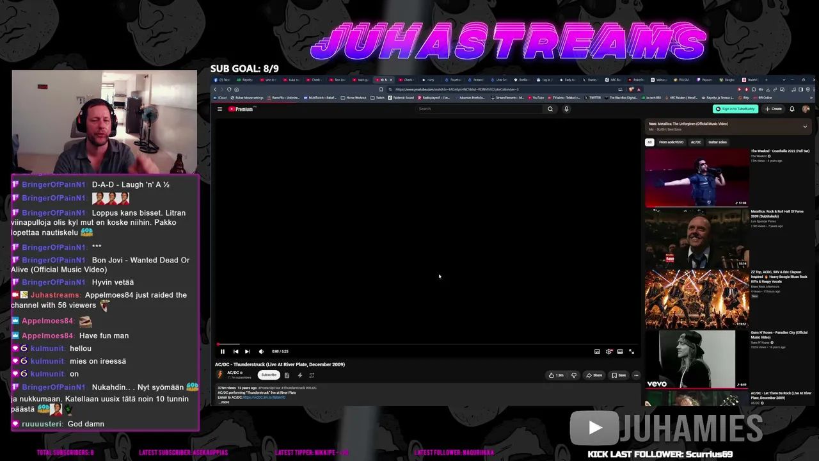
Task: Select the From acdcVEVO chip
Action: [x=671, y=142]
